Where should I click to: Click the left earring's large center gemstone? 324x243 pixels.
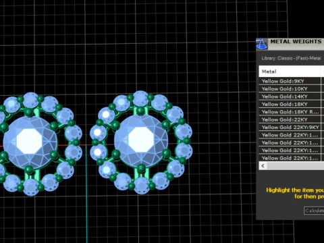pos(30,142)
